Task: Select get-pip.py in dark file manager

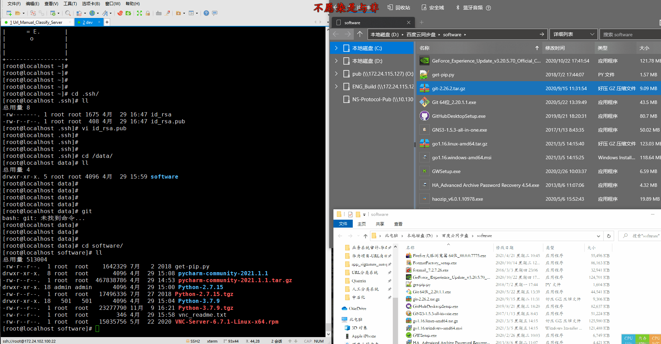Action: [443, 75]
